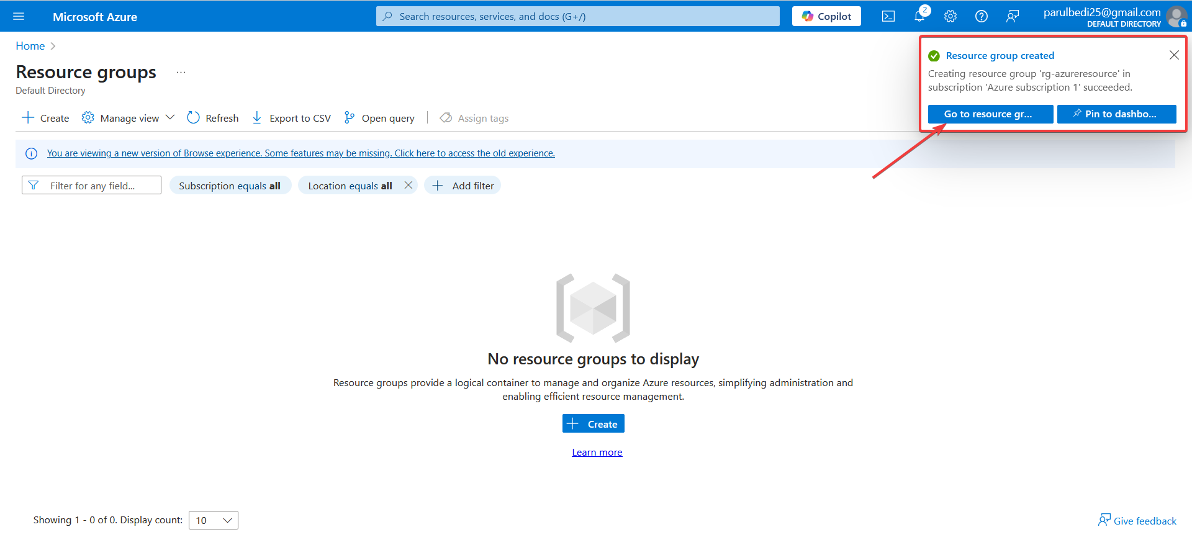Image resolution: width=1192 pixels, height=545 pixels.
Task: Open portal settings gear
Action: click(x=950, y=16)
